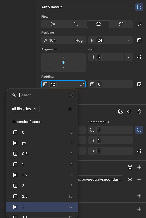Select grid flow layout
The image size is (146, 218).
[x=121, y=24]
